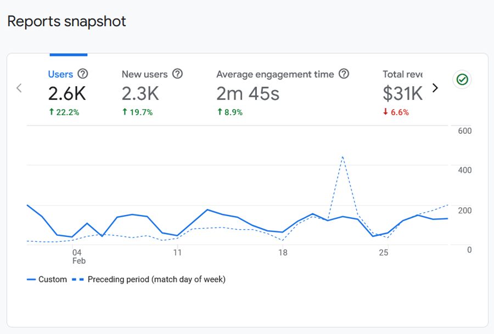Click the green up arrow 22.2% indicator

[64, 112]
